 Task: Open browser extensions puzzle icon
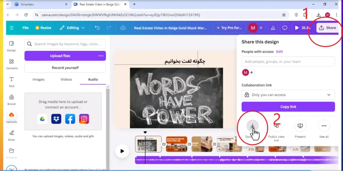coord(305,15)
